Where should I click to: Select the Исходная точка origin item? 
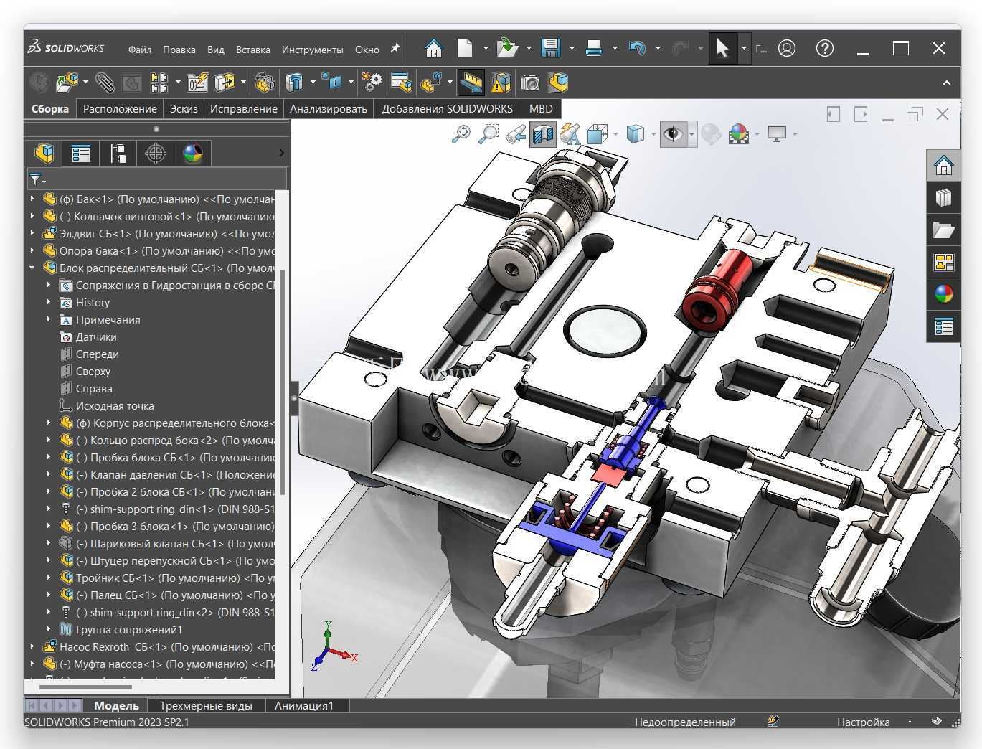pos(115,405)
